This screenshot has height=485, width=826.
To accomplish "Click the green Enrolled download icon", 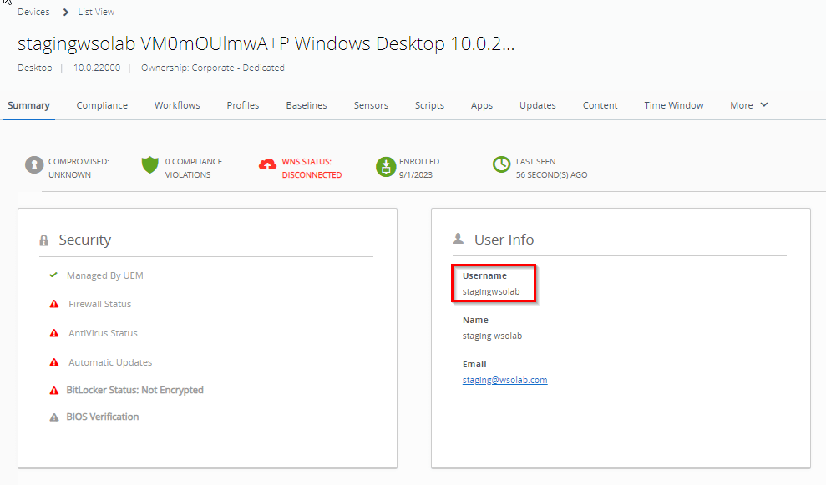I will point(384,165).
